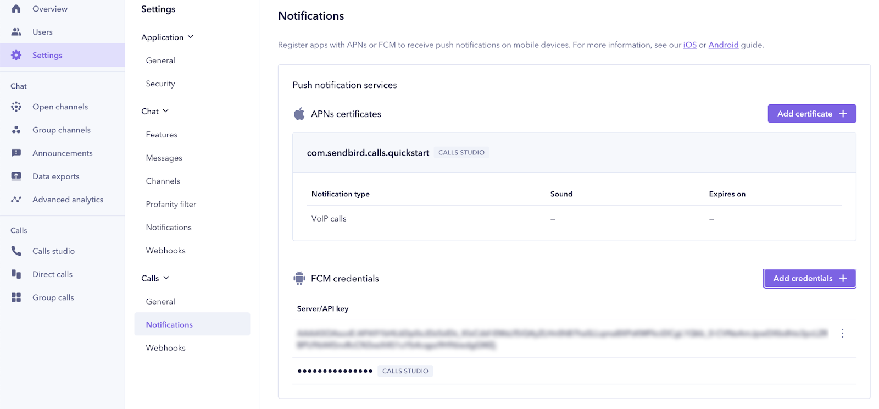Open the Advanced analytics graph icon

pos(16,200)
